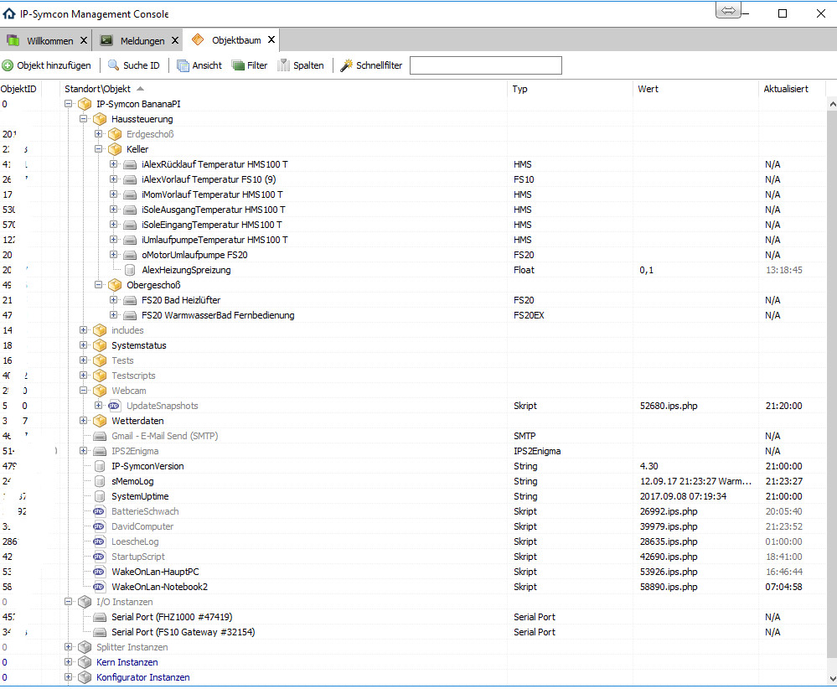
Task: Click the Schnellfilter wand icon
Action: point(346,65)
